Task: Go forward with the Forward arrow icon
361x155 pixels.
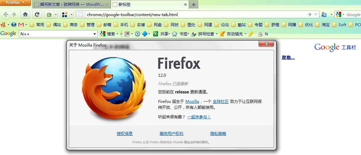Action: (x=14, y=14)
